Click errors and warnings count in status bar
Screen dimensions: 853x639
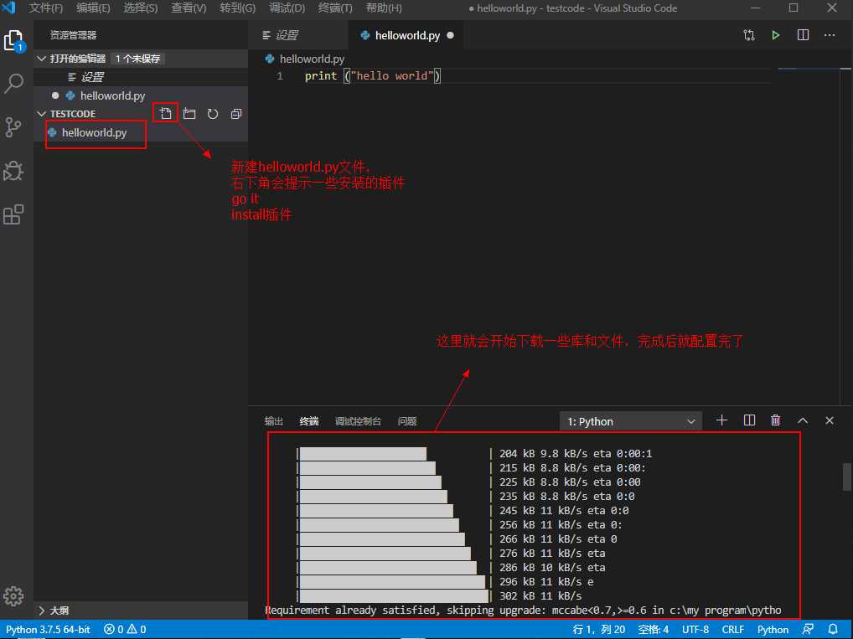click(x=125, y=629)
